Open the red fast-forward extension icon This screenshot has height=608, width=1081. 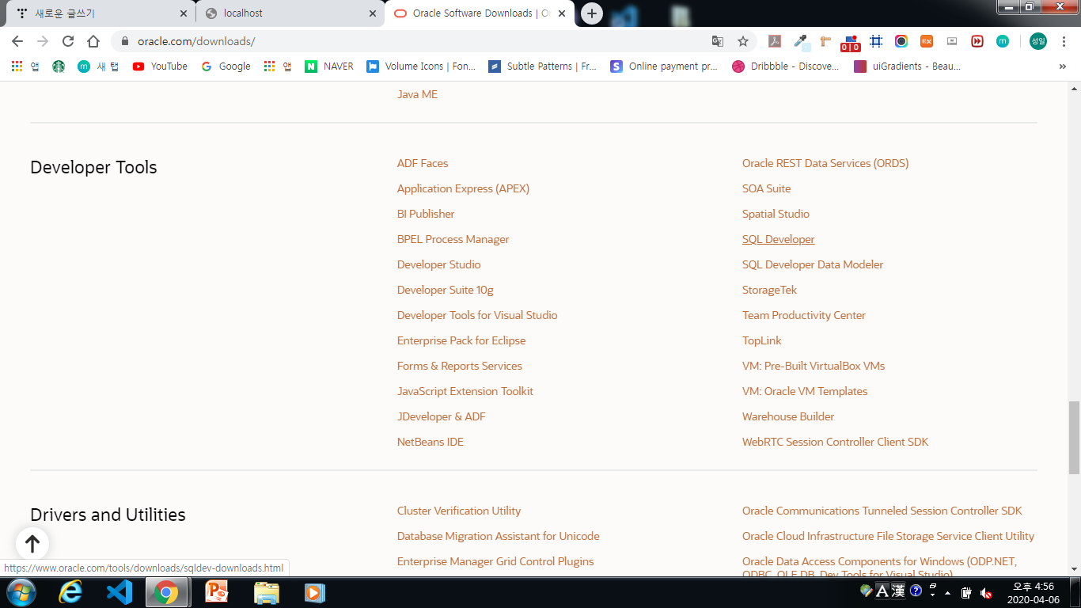pos(977,41)
